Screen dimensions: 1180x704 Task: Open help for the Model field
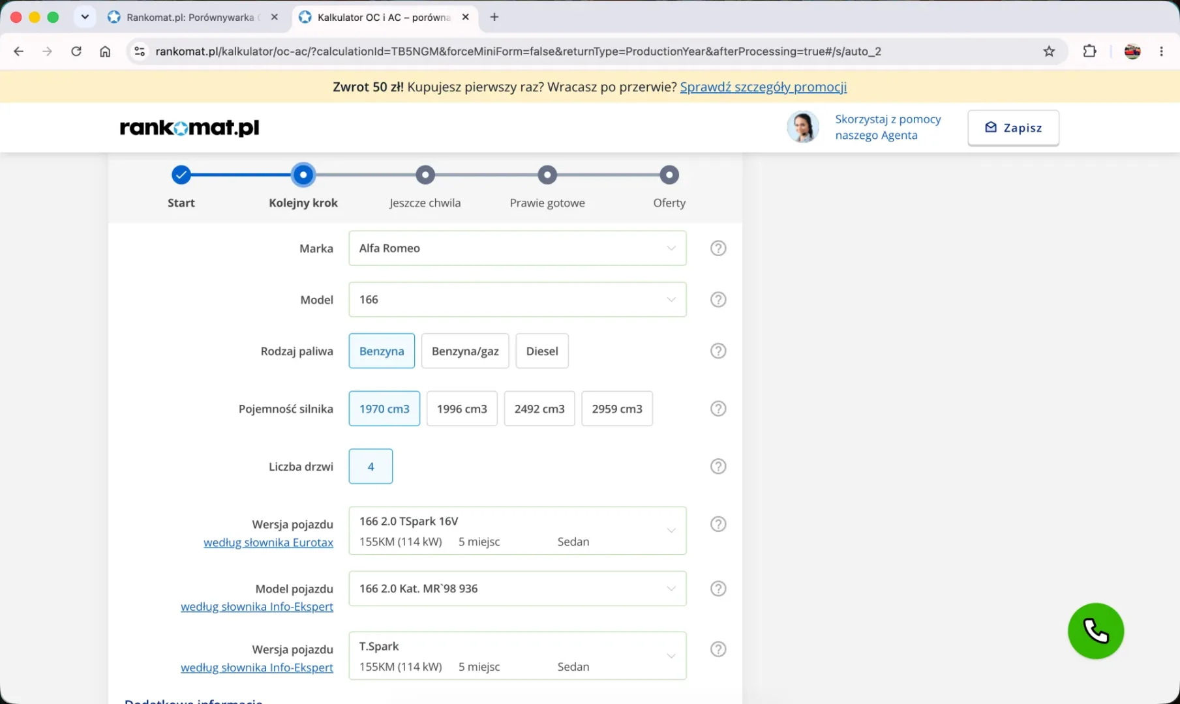click(718, 300)
